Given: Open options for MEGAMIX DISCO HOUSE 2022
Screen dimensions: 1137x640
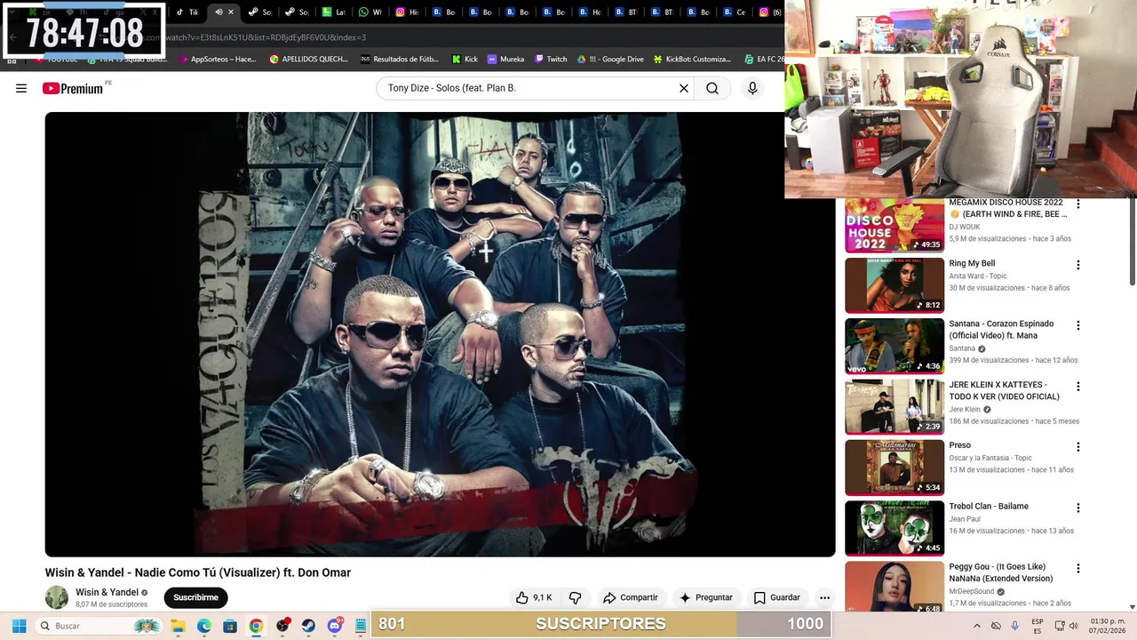Looking at the screenshot, I should coord(1078,204).
